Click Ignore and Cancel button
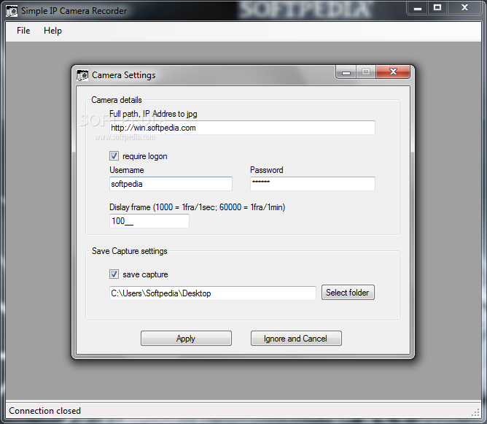The width and height of the screenshot is (487, 424). pos(296,338)
